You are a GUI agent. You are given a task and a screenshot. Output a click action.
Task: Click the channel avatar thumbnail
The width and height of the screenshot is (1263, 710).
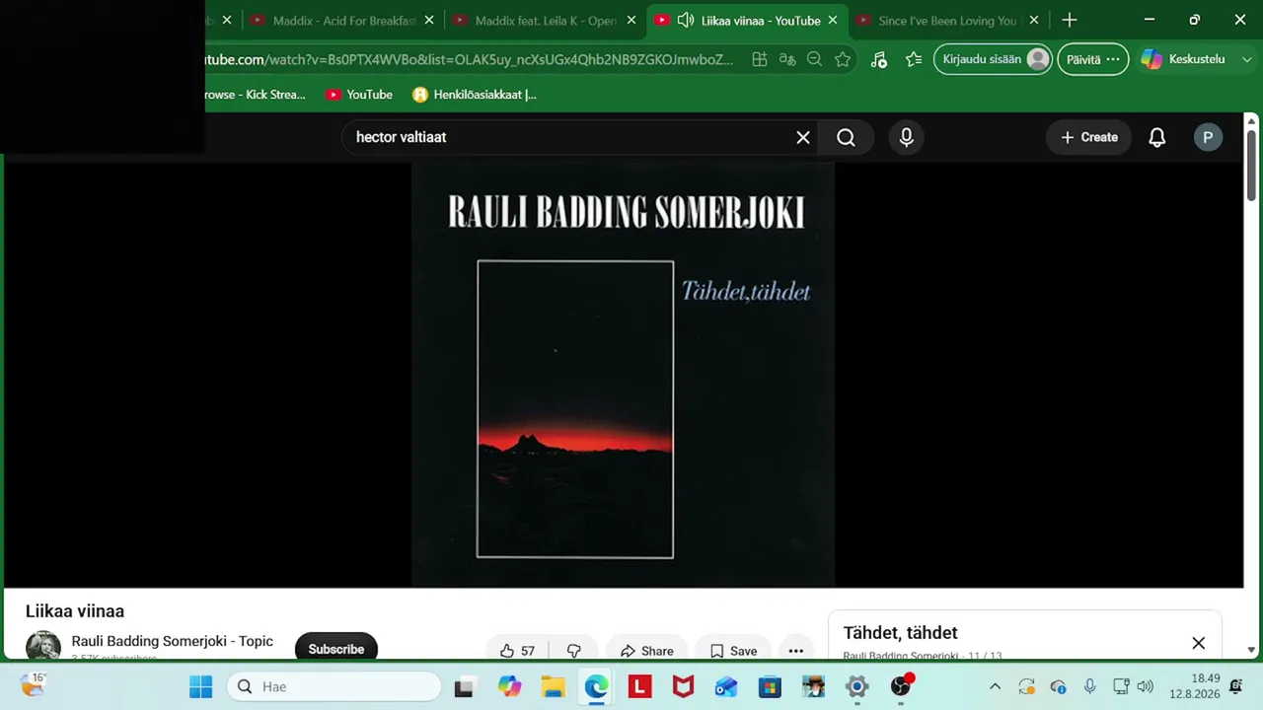42,648
